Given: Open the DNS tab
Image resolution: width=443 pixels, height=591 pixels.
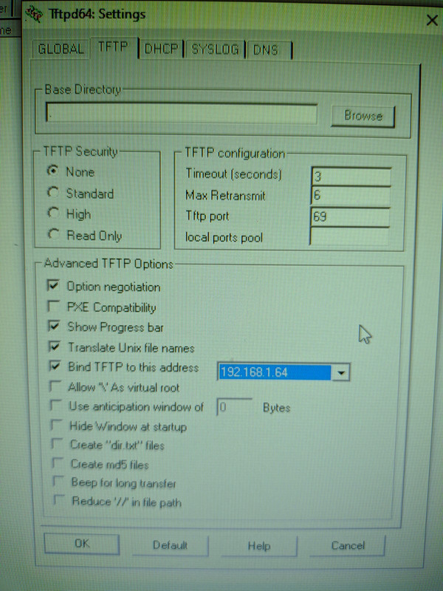Looking at the screenshot, I should point(269,49).
